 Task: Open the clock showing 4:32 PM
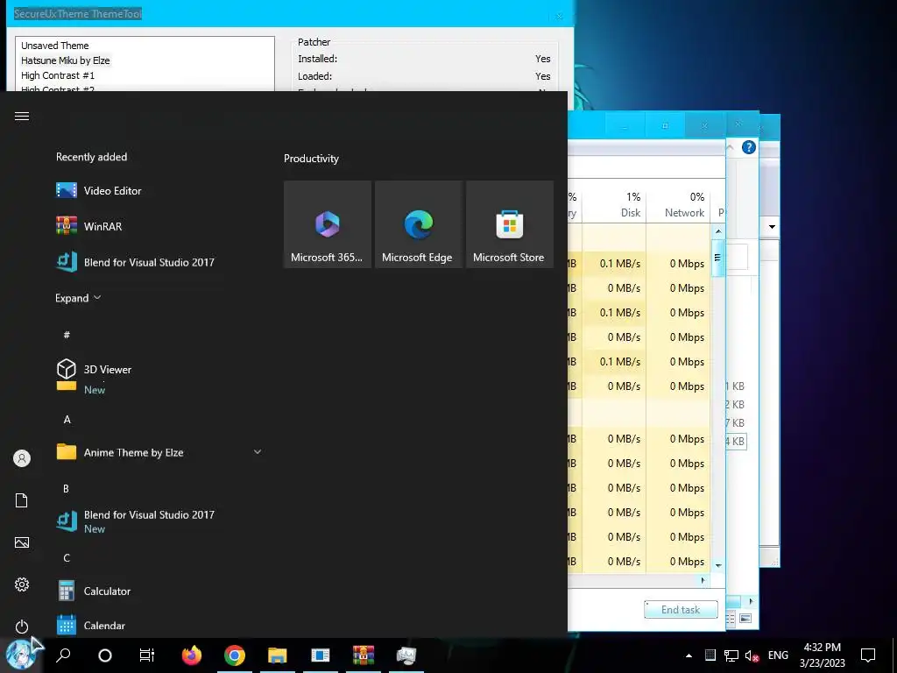coord(822,655)
